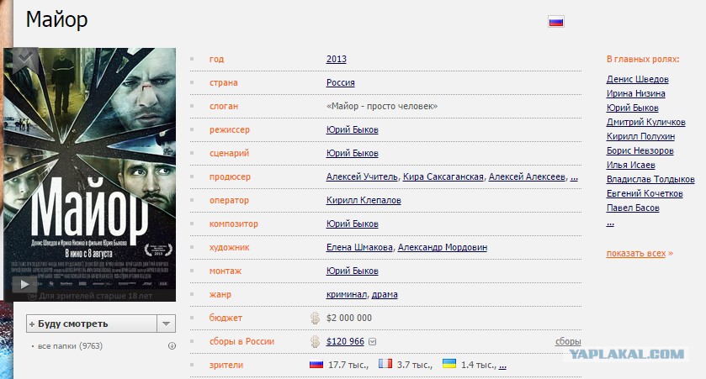The width and height of the screenshot is (706, 379).
Task: Click the Russia box office dollar icon
Action: click(x=316, y=342)
